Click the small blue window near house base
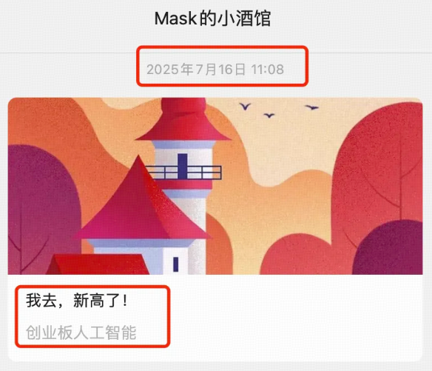This screenshot has width=432, height=371. click(175, 264)
